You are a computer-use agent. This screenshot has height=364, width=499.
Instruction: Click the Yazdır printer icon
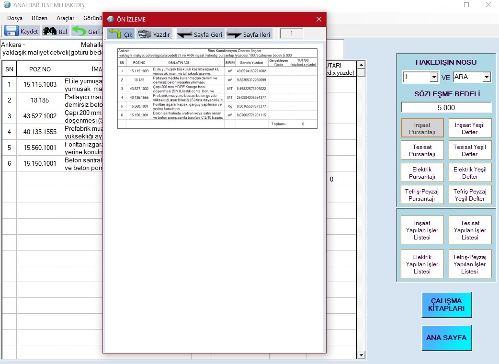tap(144, 34)
